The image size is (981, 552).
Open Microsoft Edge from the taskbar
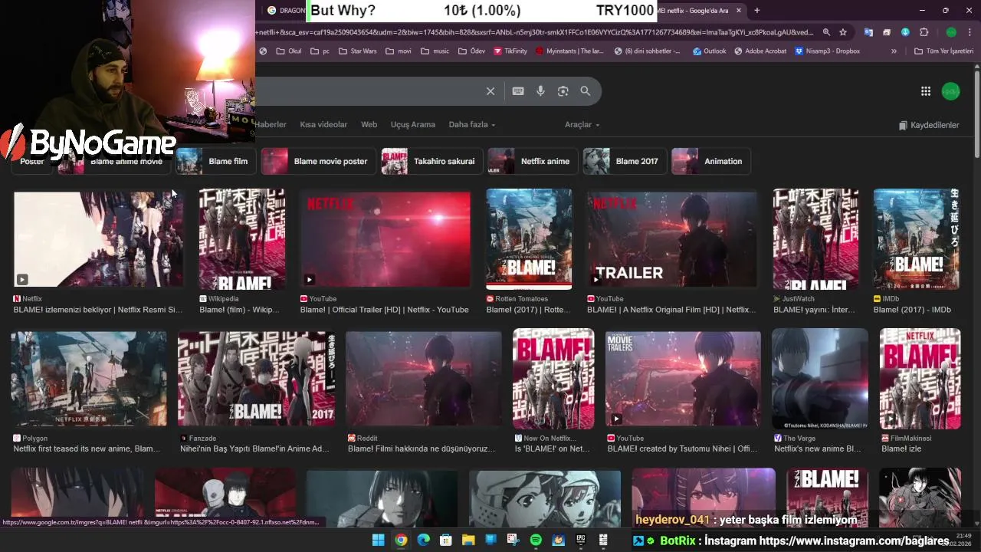pos(423,540)
